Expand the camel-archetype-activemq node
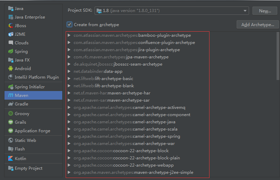 coord(69,108)
